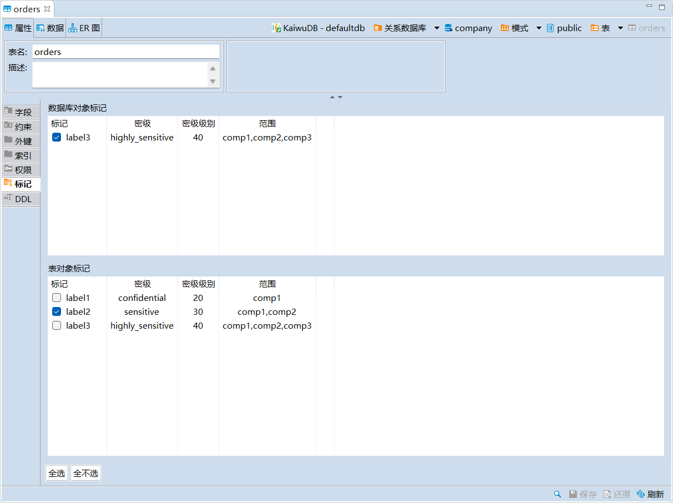The image size is (673, 503).
Task: Click the KaiwuDB - defaultdb connection icon
Action: pos(276,28)
